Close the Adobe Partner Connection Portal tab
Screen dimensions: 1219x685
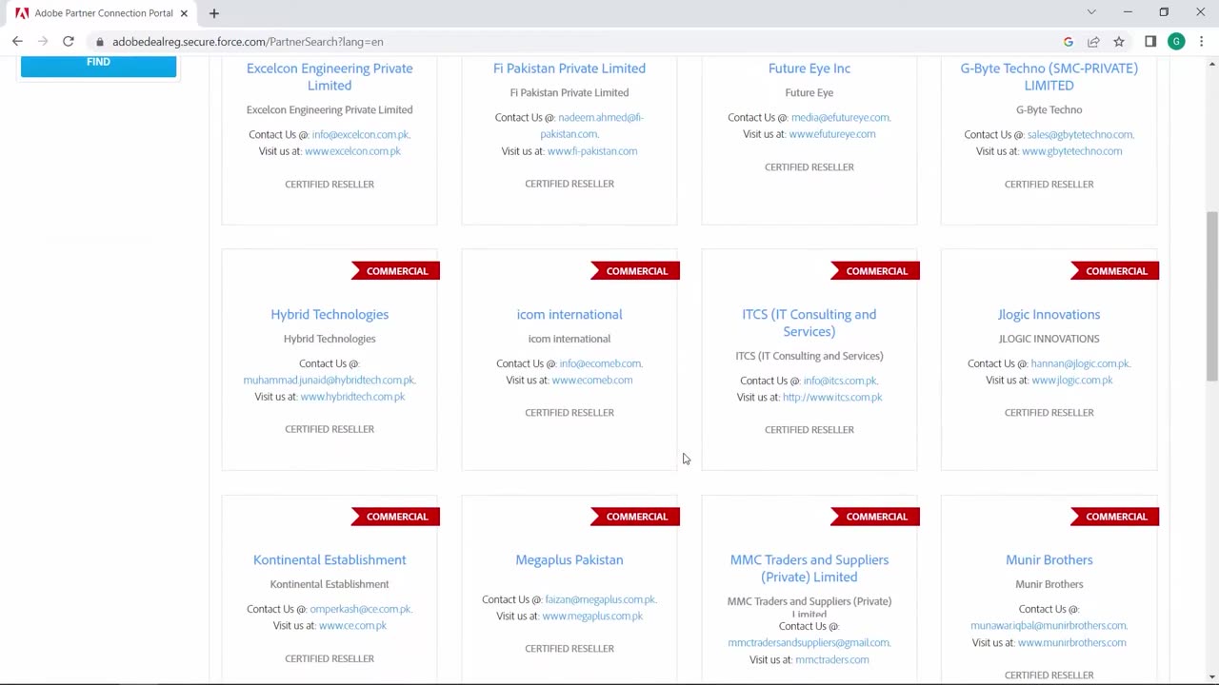[x=184, y=13]
